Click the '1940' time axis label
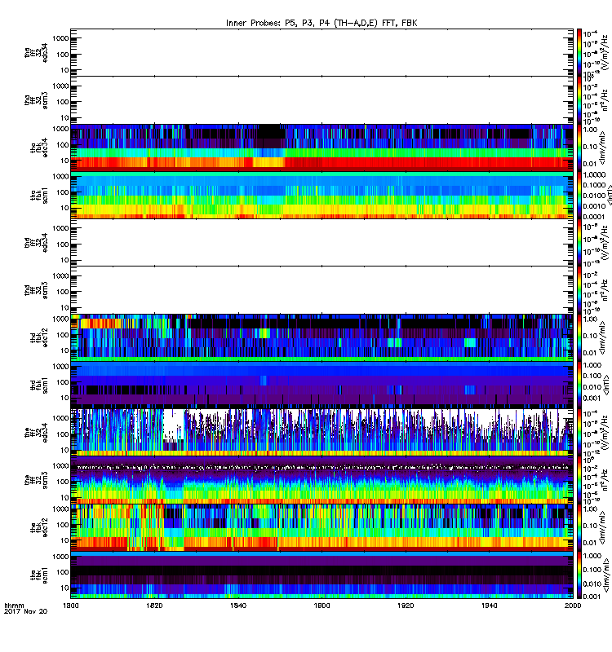612x652 pixels. point(489,605)
